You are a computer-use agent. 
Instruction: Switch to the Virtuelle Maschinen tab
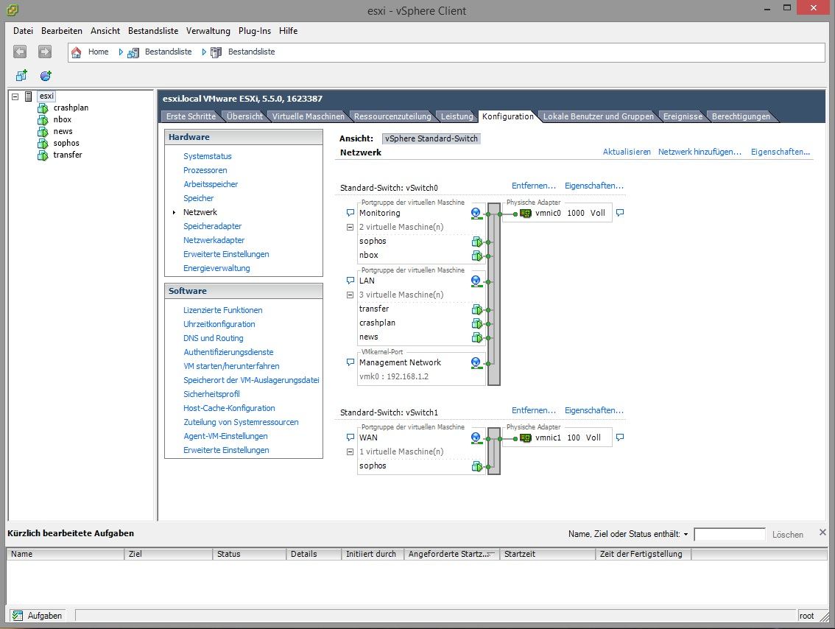(x=309, y=116)
